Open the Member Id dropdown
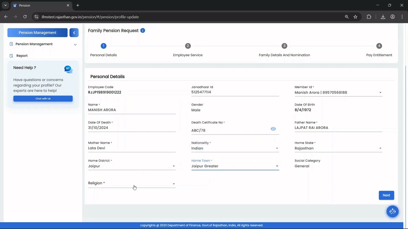 tap(338, 93)
